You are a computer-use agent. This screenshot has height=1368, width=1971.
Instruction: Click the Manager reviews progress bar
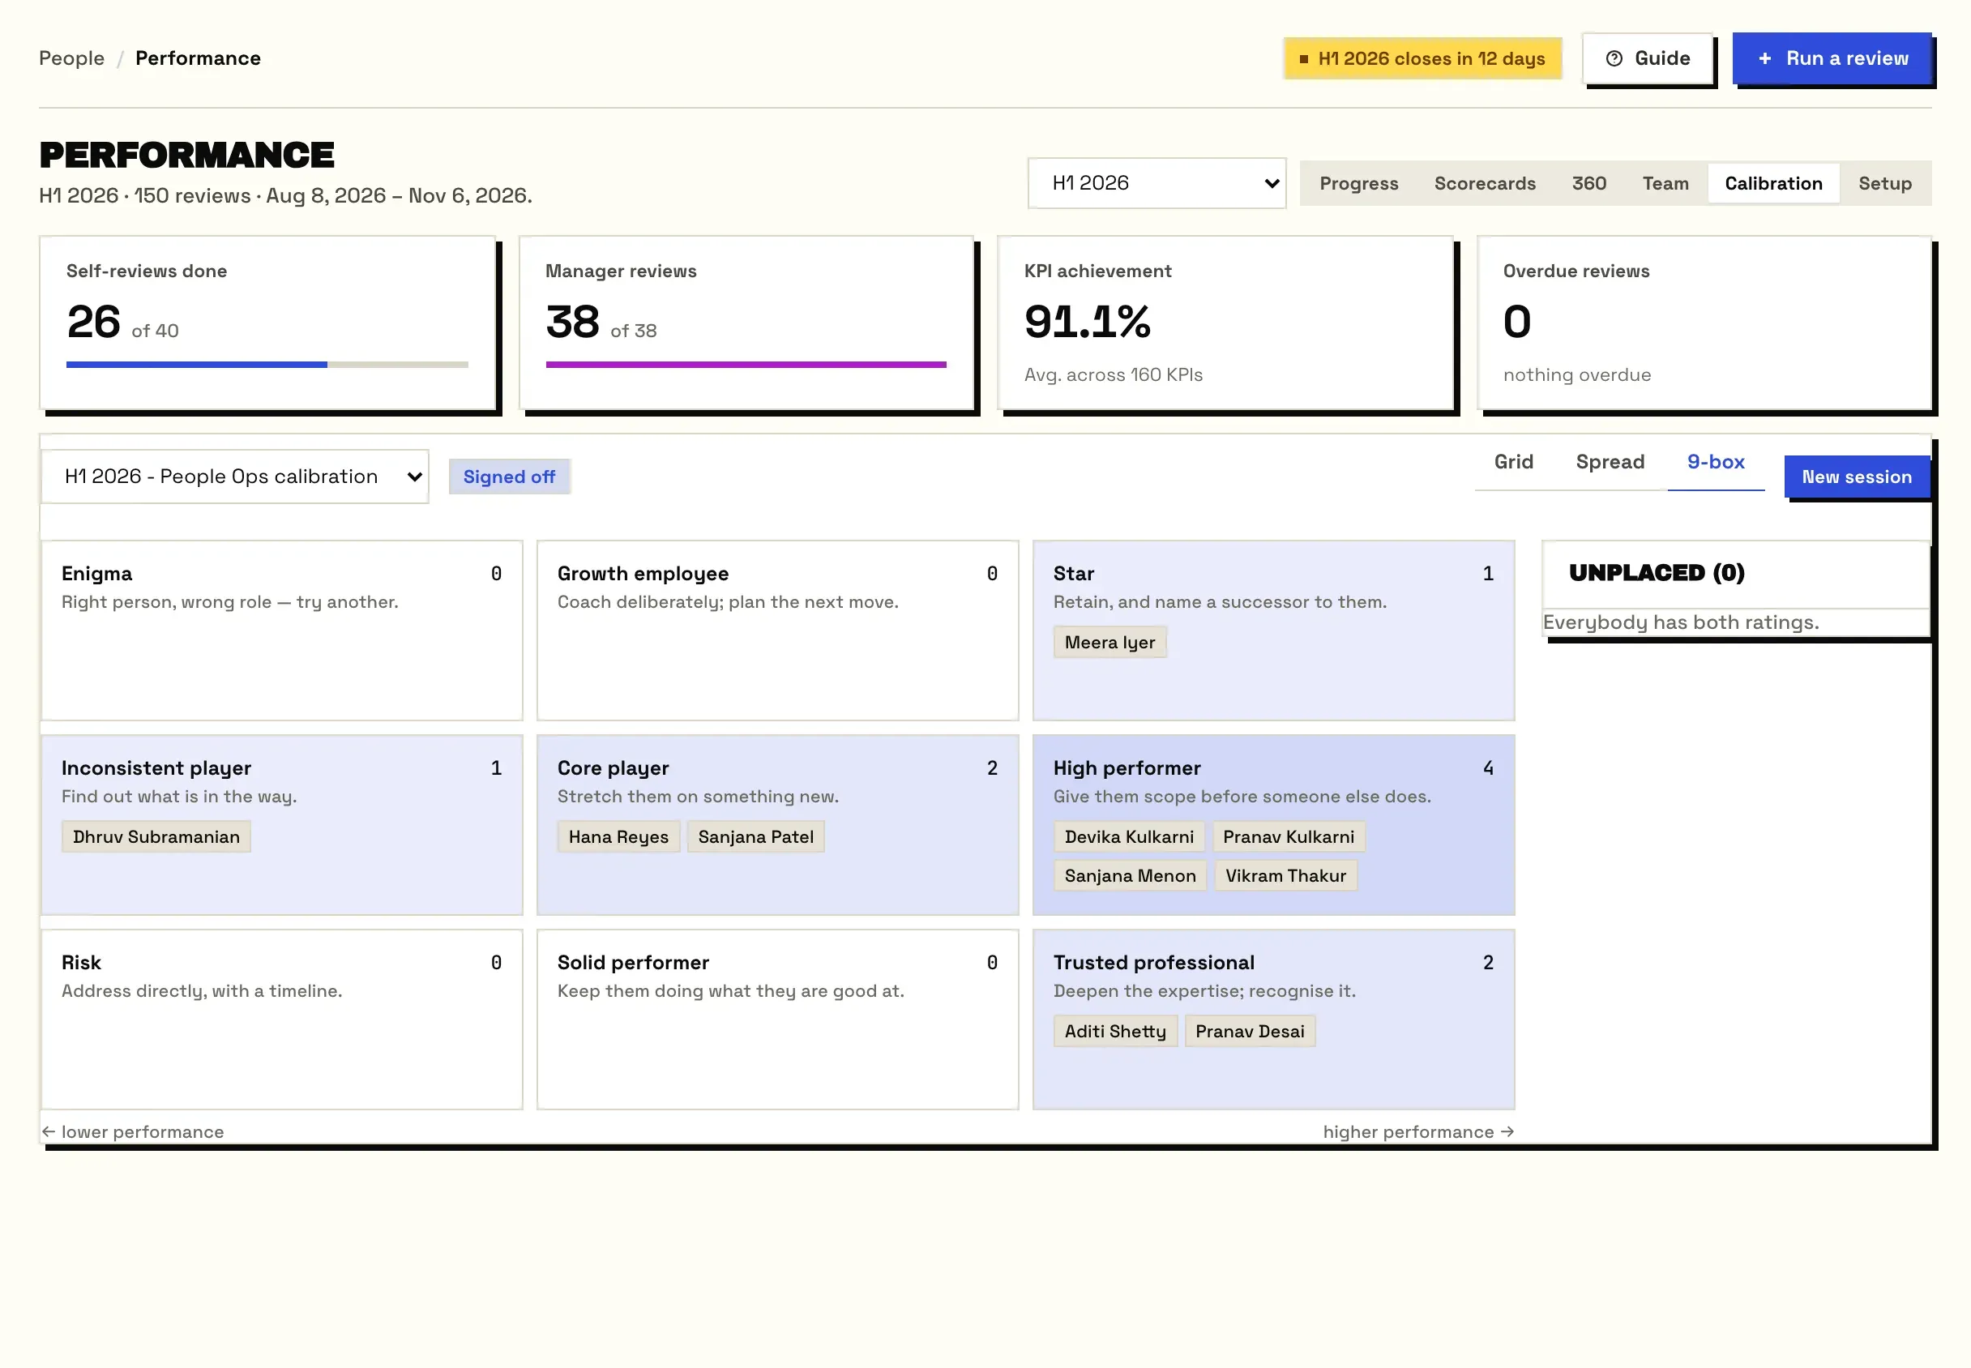746,366
